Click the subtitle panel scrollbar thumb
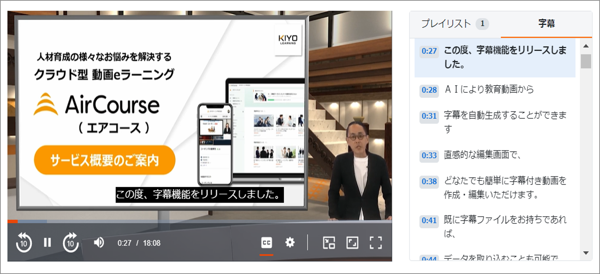The image size is (600, 274). point(586,61)
